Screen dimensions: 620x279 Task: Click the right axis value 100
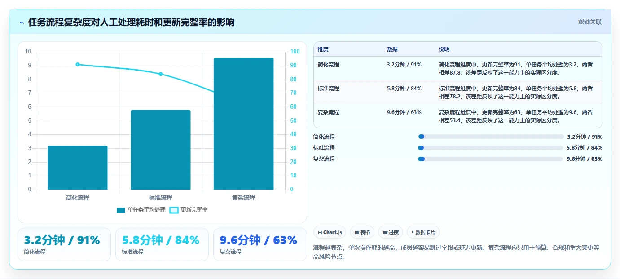pyautogui.click(x=295, y=52)
